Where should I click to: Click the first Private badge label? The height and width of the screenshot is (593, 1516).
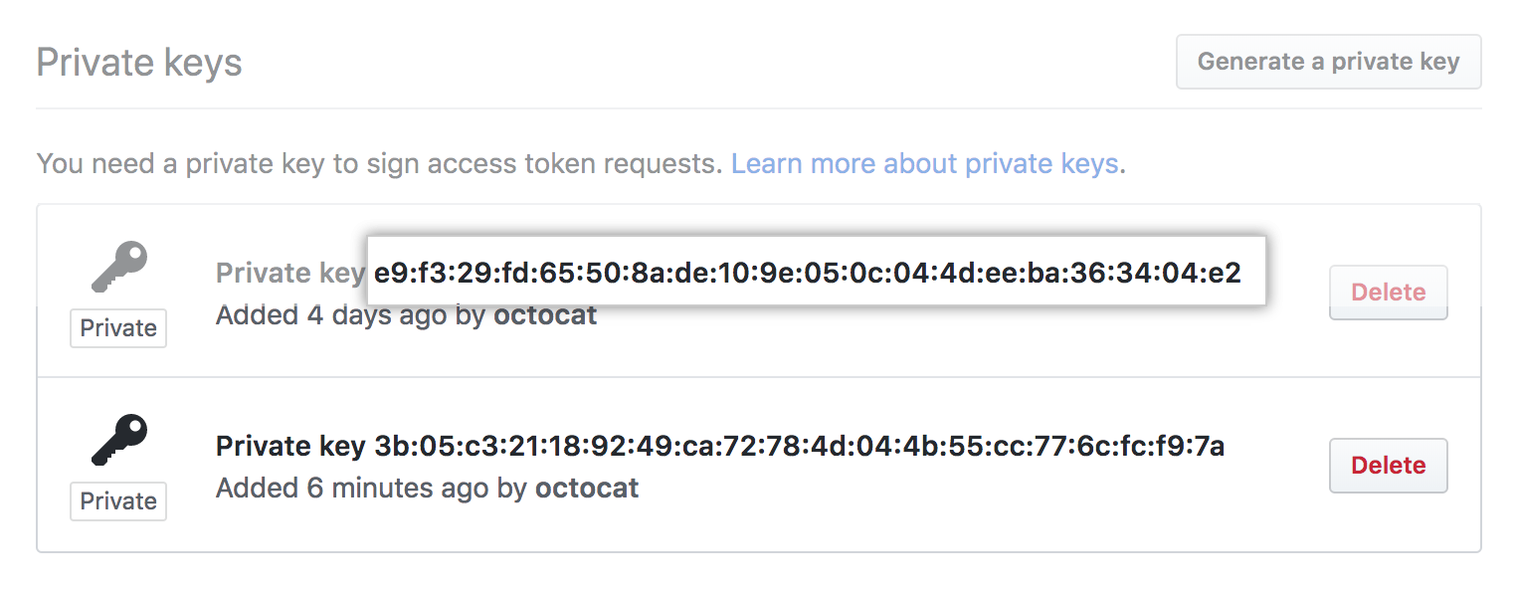117,327
